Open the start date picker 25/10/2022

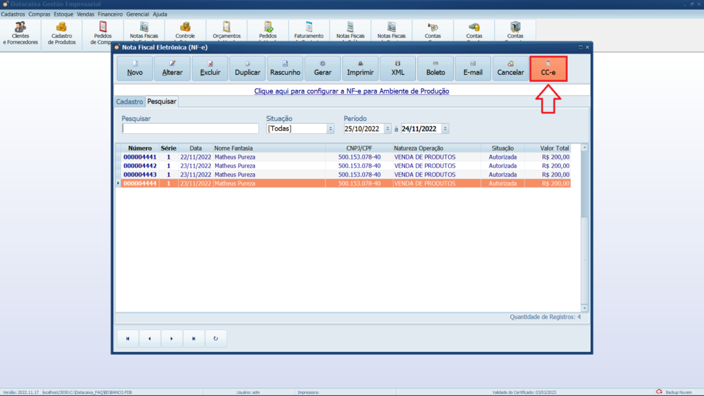388,129
